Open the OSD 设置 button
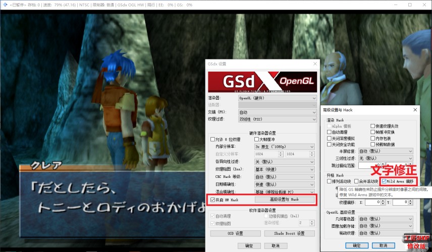Viewport: 432px width, 252px height. pyautogui.click(x=235, y=233)
